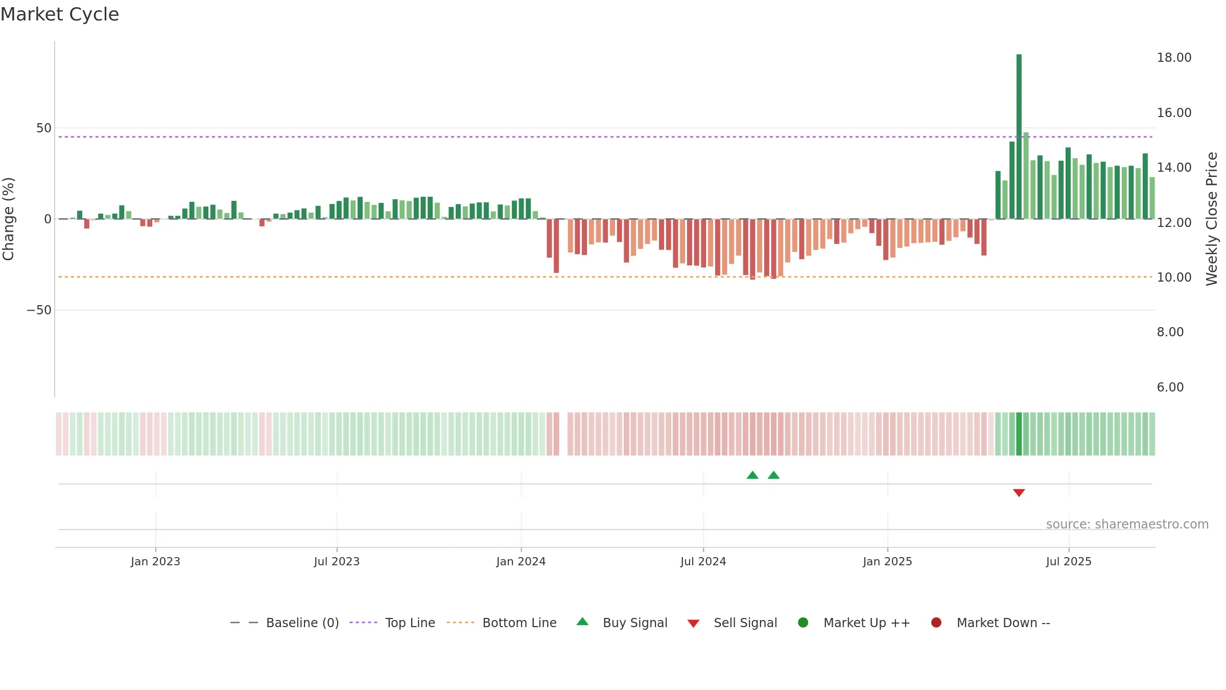The width and height of the screenshot is (1226, 690).
Task: Toggle the Sell Signal legend label
Action: tap(745, 623)
